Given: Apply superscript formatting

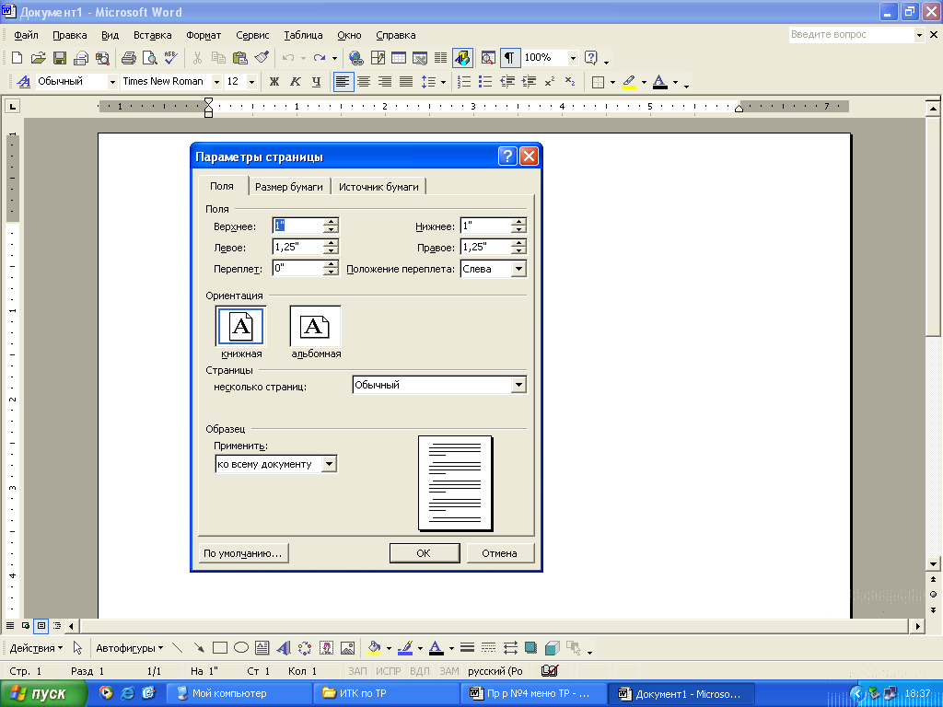Looking at the screenshot, I should 549,82.
